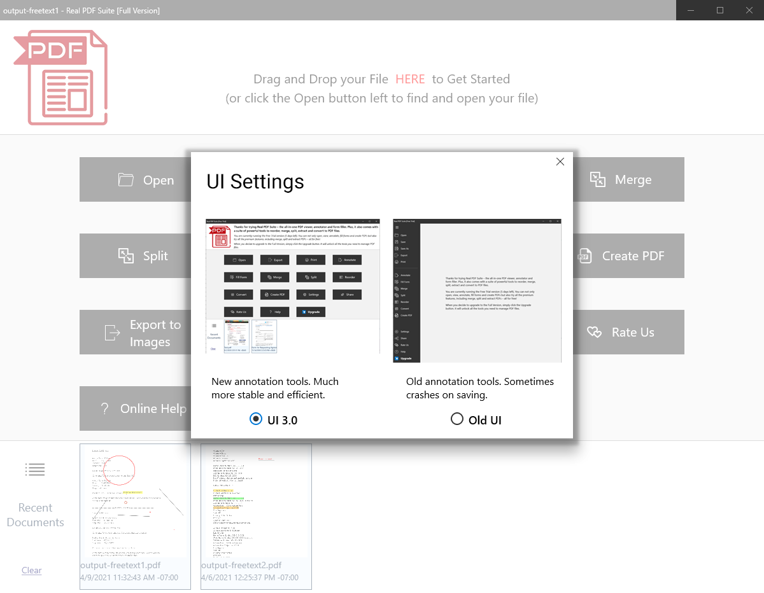Click the Create PDF tool icon
The image size is (764, 593).
pos(584,256)
